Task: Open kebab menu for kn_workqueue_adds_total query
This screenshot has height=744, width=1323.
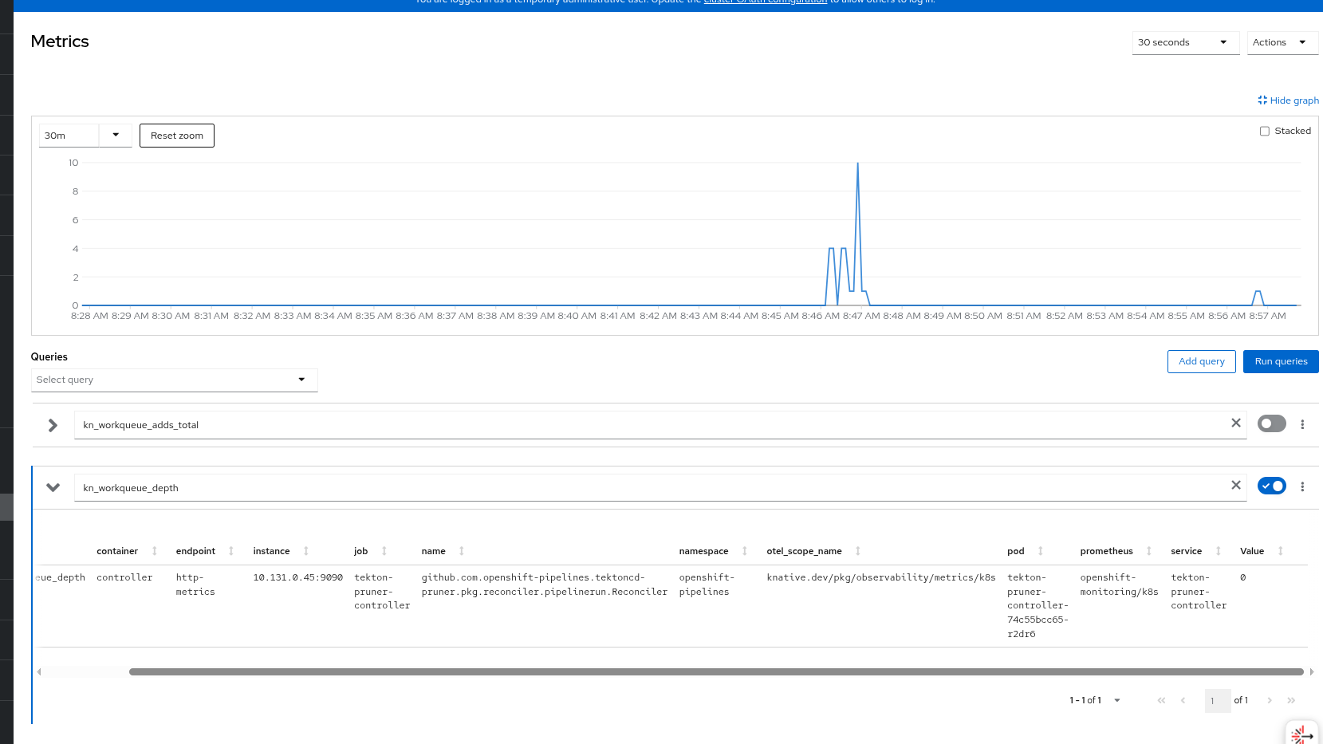Action: pos(1302,424)
